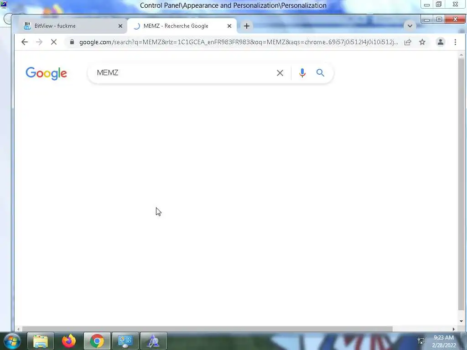This screenshot has height=350, width=467.
Task: Click the network tray icon
Action: [x=421, y=341]
